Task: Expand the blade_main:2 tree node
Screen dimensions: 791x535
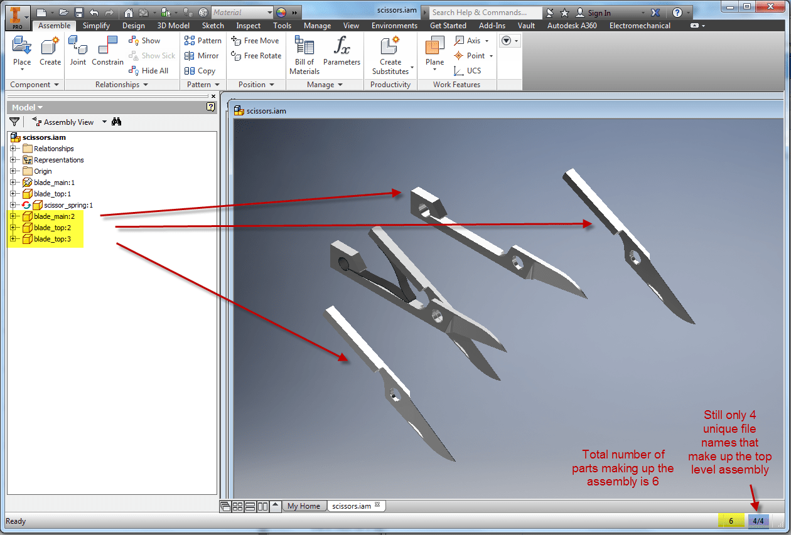Action: point(13,216)
